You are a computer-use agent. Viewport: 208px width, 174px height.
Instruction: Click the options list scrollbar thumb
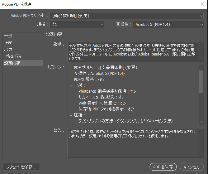click(x=201, y=81)
